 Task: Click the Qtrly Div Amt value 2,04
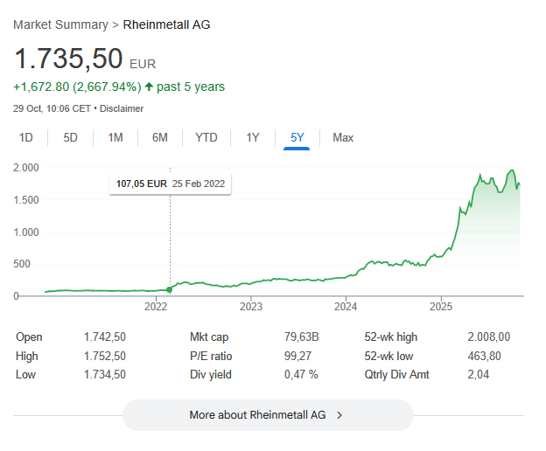click(x=478, y=374)
